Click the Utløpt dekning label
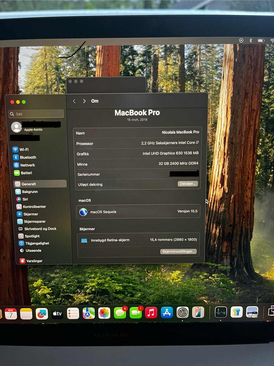Image resolution: width=274 pixels, height=366 pixels. pos(90,184)
